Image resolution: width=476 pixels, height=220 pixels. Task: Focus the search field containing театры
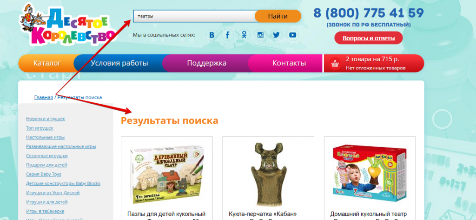pyautogui.click(x=194, y=16)
